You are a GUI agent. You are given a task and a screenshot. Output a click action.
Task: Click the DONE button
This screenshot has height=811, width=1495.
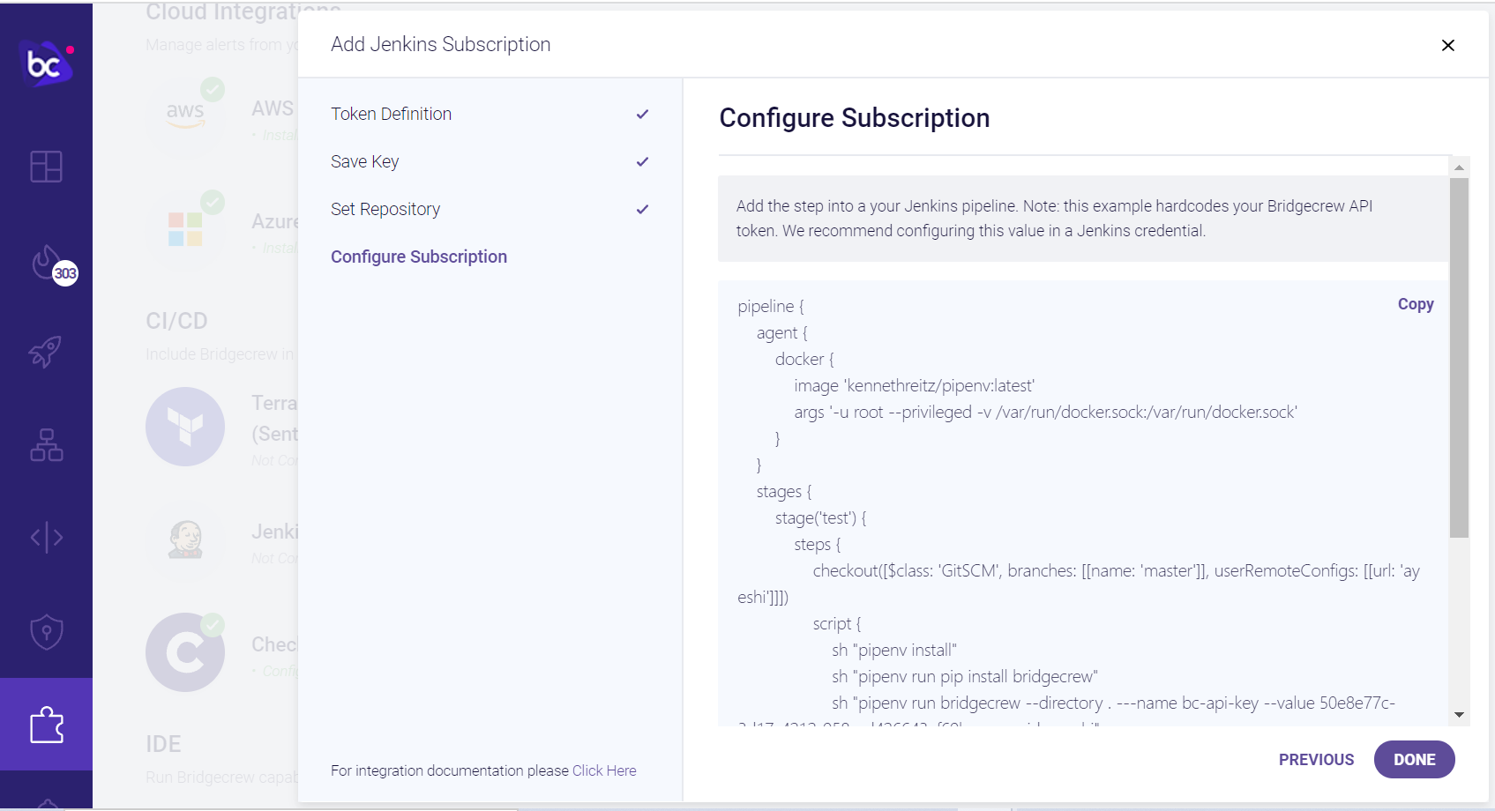[1414, 760]
